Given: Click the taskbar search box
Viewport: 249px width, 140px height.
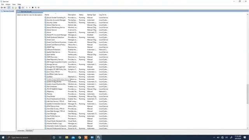Looking at the screenshot, I should (x=28, y=137).
